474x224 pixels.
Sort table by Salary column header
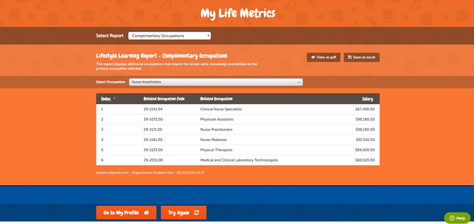pyautogui.click(x=367, y=99)
